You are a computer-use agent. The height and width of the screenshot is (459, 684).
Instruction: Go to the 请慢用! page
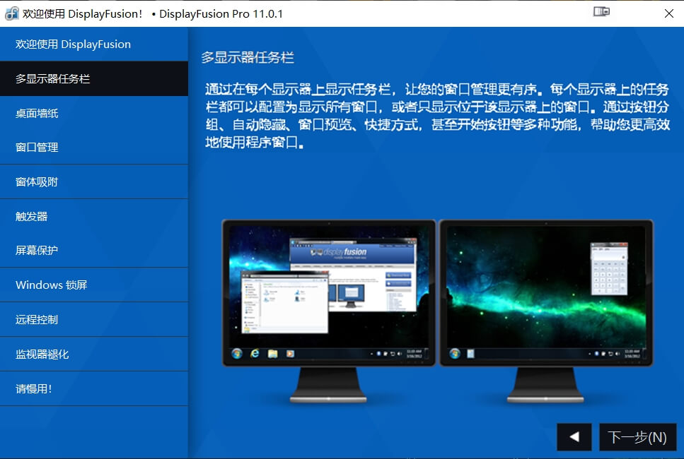tap(94, 388)
